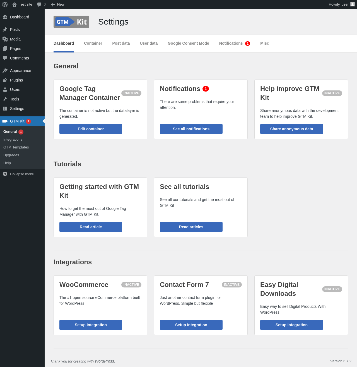Click the red badge beside the Notifications tab
The height and width of the screenshot is (367, 357).
pyautogui.click(x=248, y=44)
